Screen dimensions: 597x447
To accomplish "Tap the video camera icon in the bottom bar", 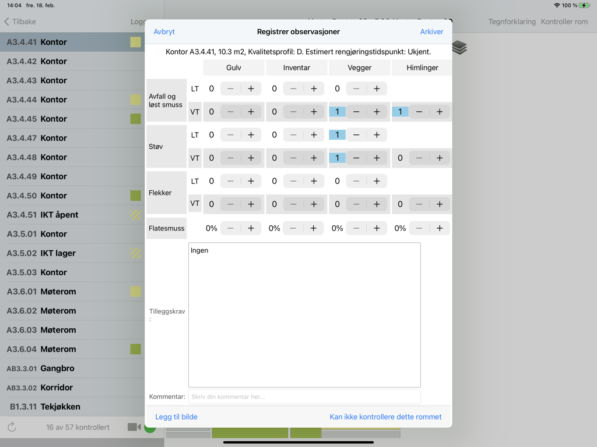I will [135, 427].
